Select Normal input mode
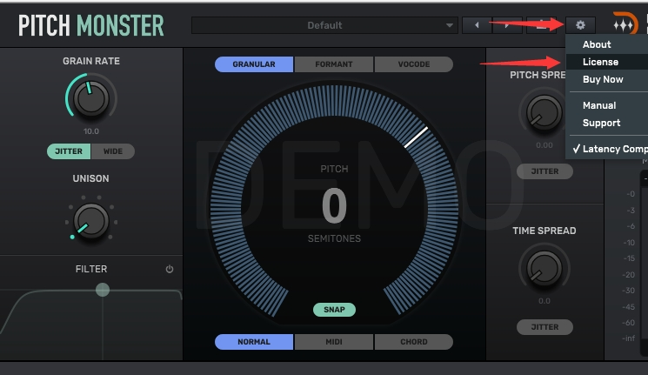 (x=254, y=342)
